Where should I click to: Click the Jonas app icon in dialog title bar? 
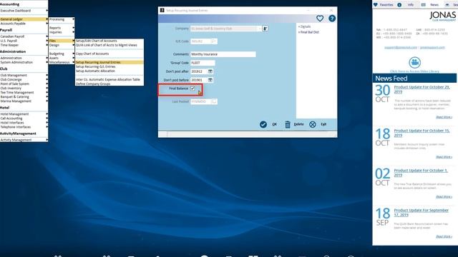[x=162, y=10]
